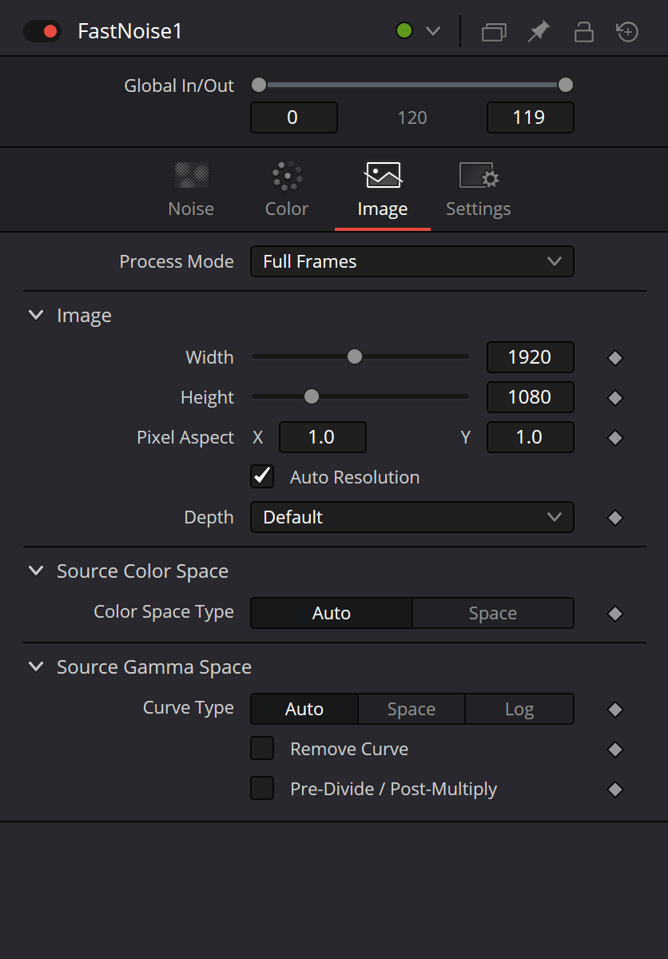Click the Pixel Aspect X field
Image resolution: width=668 pixels, height=959 pixels.
click(x=323, y=437)
